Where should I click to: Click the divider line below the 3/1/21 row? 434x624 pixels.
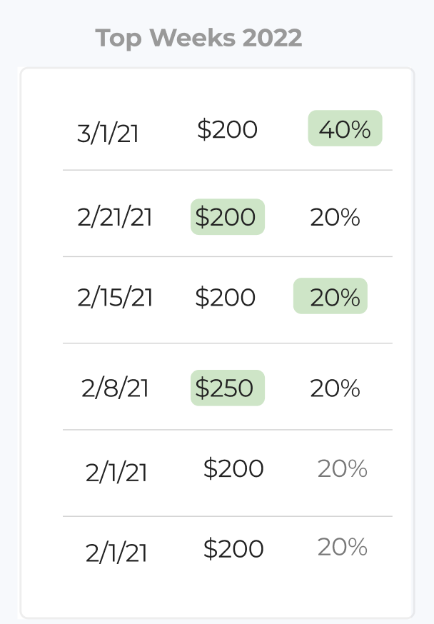pos(227,171)
